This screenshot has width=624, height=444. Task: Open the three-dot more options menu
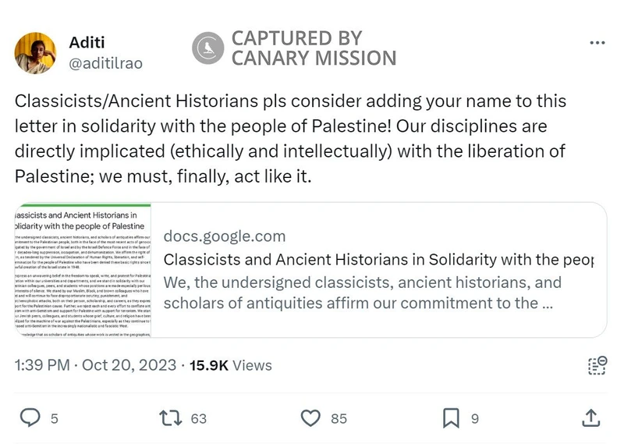597,43
